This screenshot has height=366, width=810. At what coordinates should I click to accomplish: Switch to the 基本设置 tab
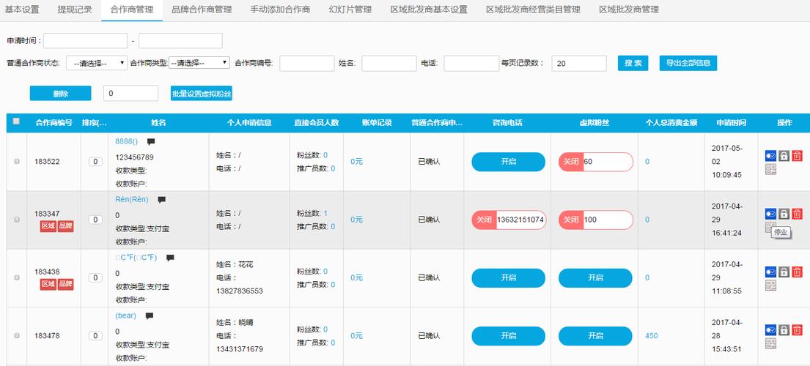click(22, 10)
